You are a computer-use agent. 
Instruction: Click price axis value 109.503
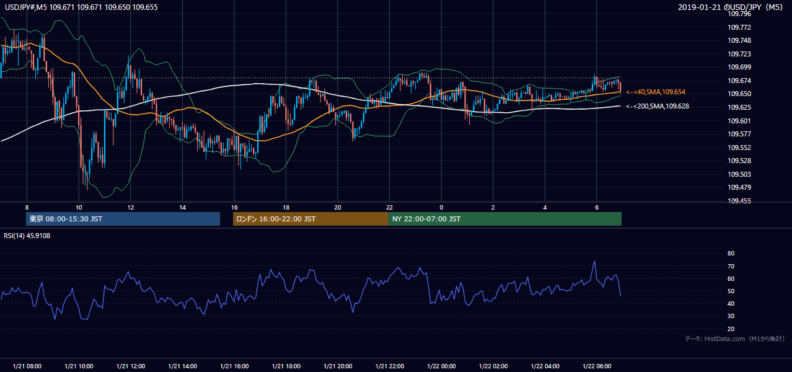tap(739, 174)
